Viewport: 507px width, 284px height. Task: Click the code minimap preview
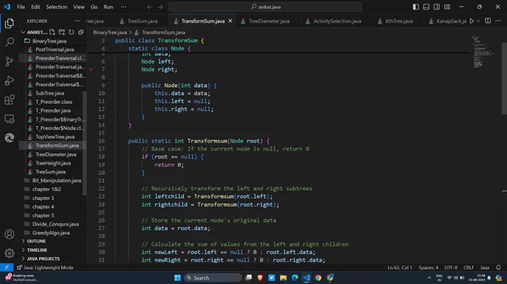[483, 51]
